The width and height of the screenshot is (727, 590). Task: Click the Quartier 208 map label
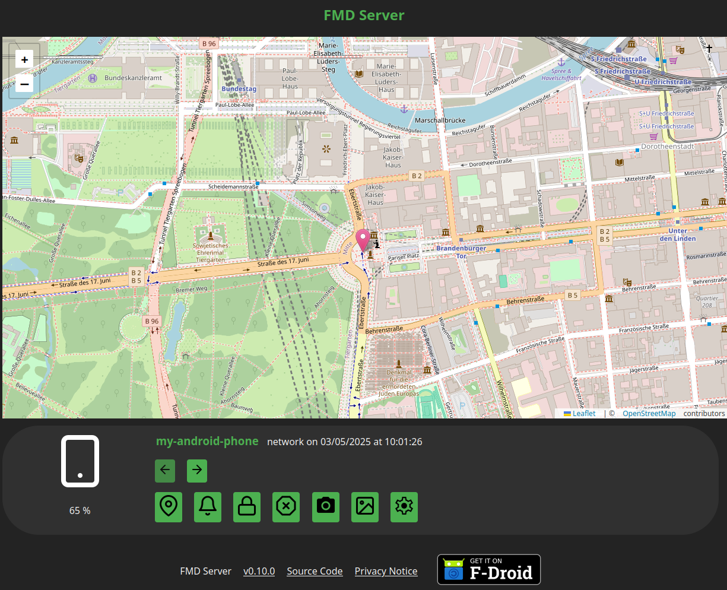click(707, 302)
